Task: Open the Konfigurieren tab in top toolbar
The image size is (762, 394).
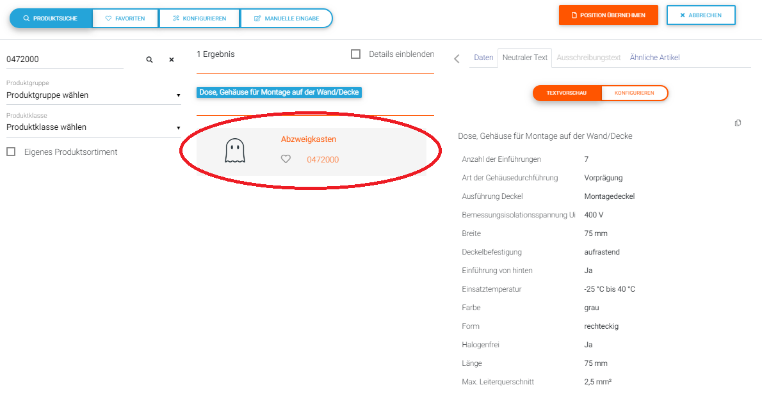Action: click(x=199, y=19)
